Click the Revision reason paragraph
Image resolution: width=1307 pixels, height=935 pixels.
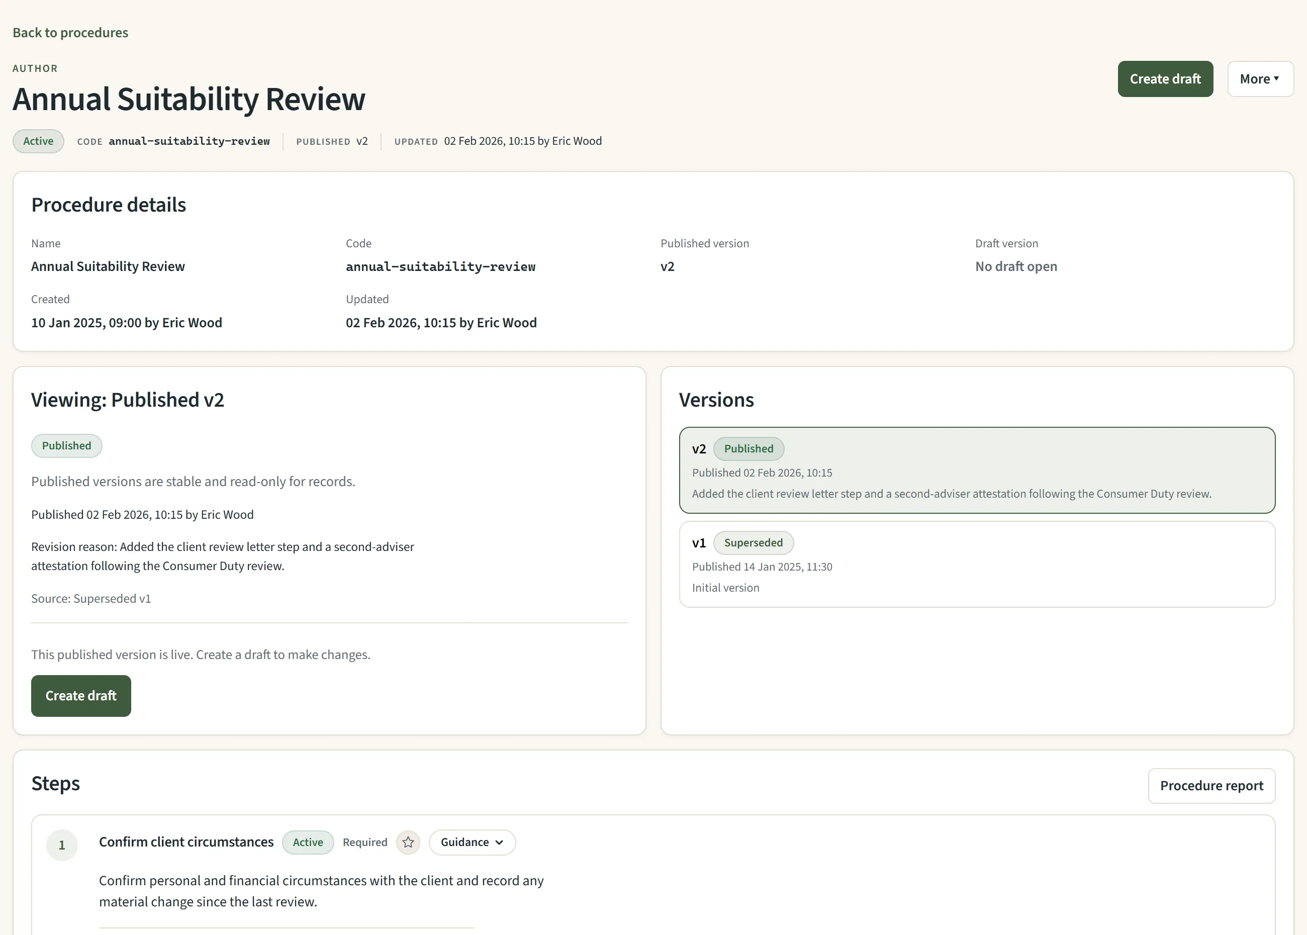coord(222,556)
